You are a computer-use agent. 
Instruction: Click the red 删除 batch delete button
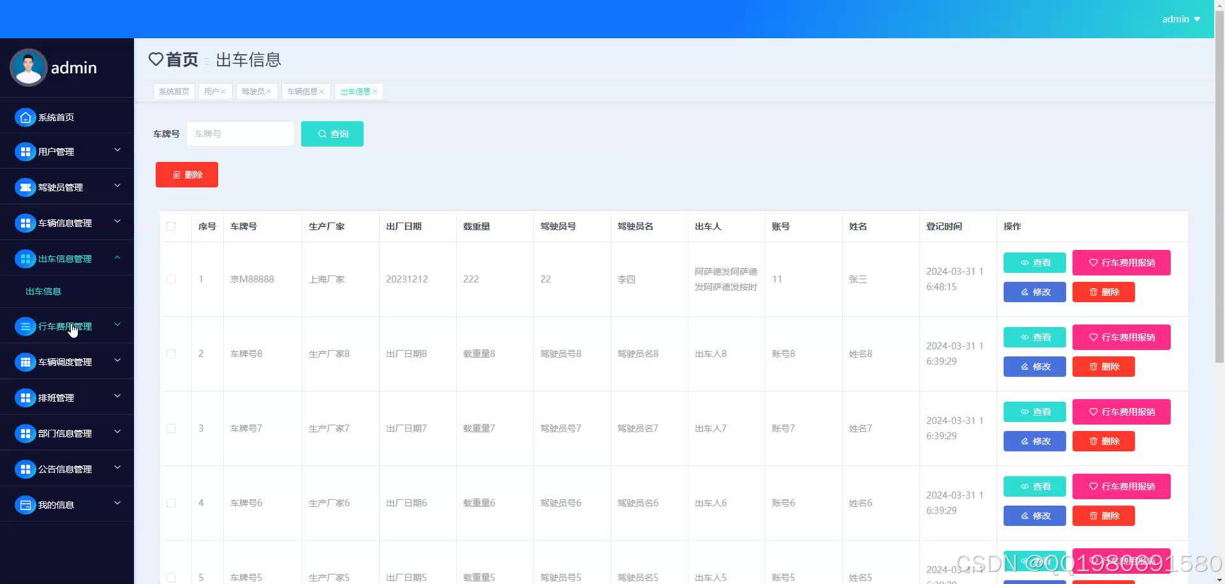tap(187, 175)
